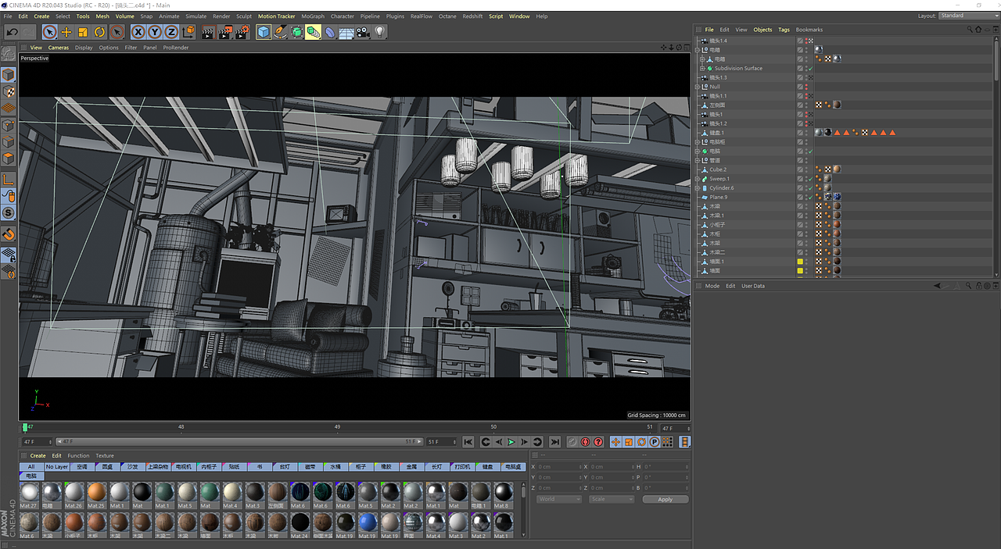Expand the Sweep.1 object hierarchy
The height and width of the screenshot is (549, 1001).
click(698, 179)
